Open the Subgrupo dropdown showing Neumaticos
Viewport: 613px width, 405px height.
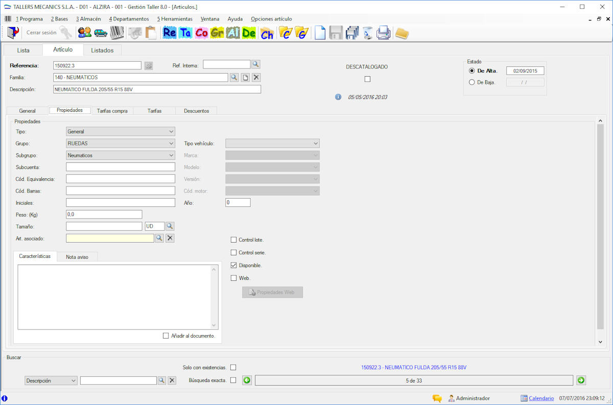pyautogui.click(x=121, y=155)
